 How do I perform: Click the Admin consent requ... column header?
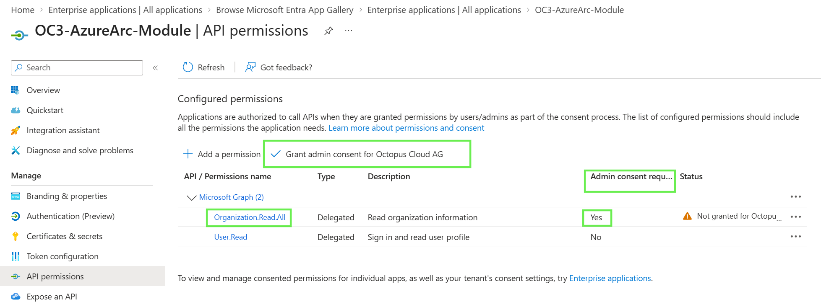[631, 176]
